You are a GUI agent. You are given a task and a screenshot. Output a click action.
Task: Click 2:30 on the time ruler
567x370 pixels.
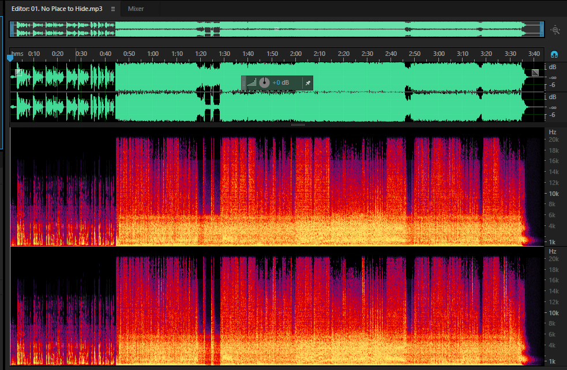(367, 54)
